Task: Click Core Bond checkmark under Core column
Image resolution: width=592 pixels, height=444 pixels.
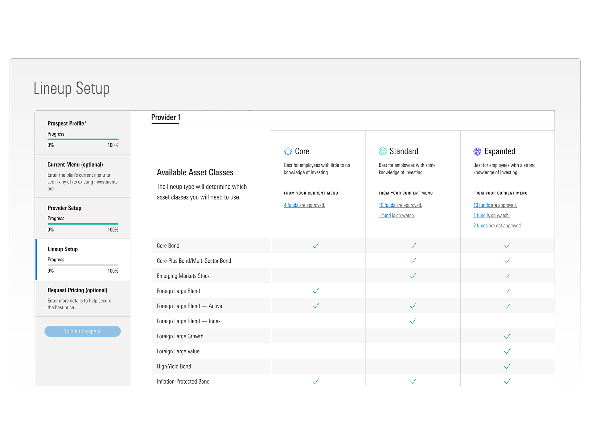Action: pos(315,246)
